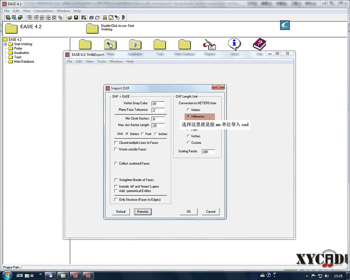Click the network tray icon
The image size is (350, 280).
[320, 276]
